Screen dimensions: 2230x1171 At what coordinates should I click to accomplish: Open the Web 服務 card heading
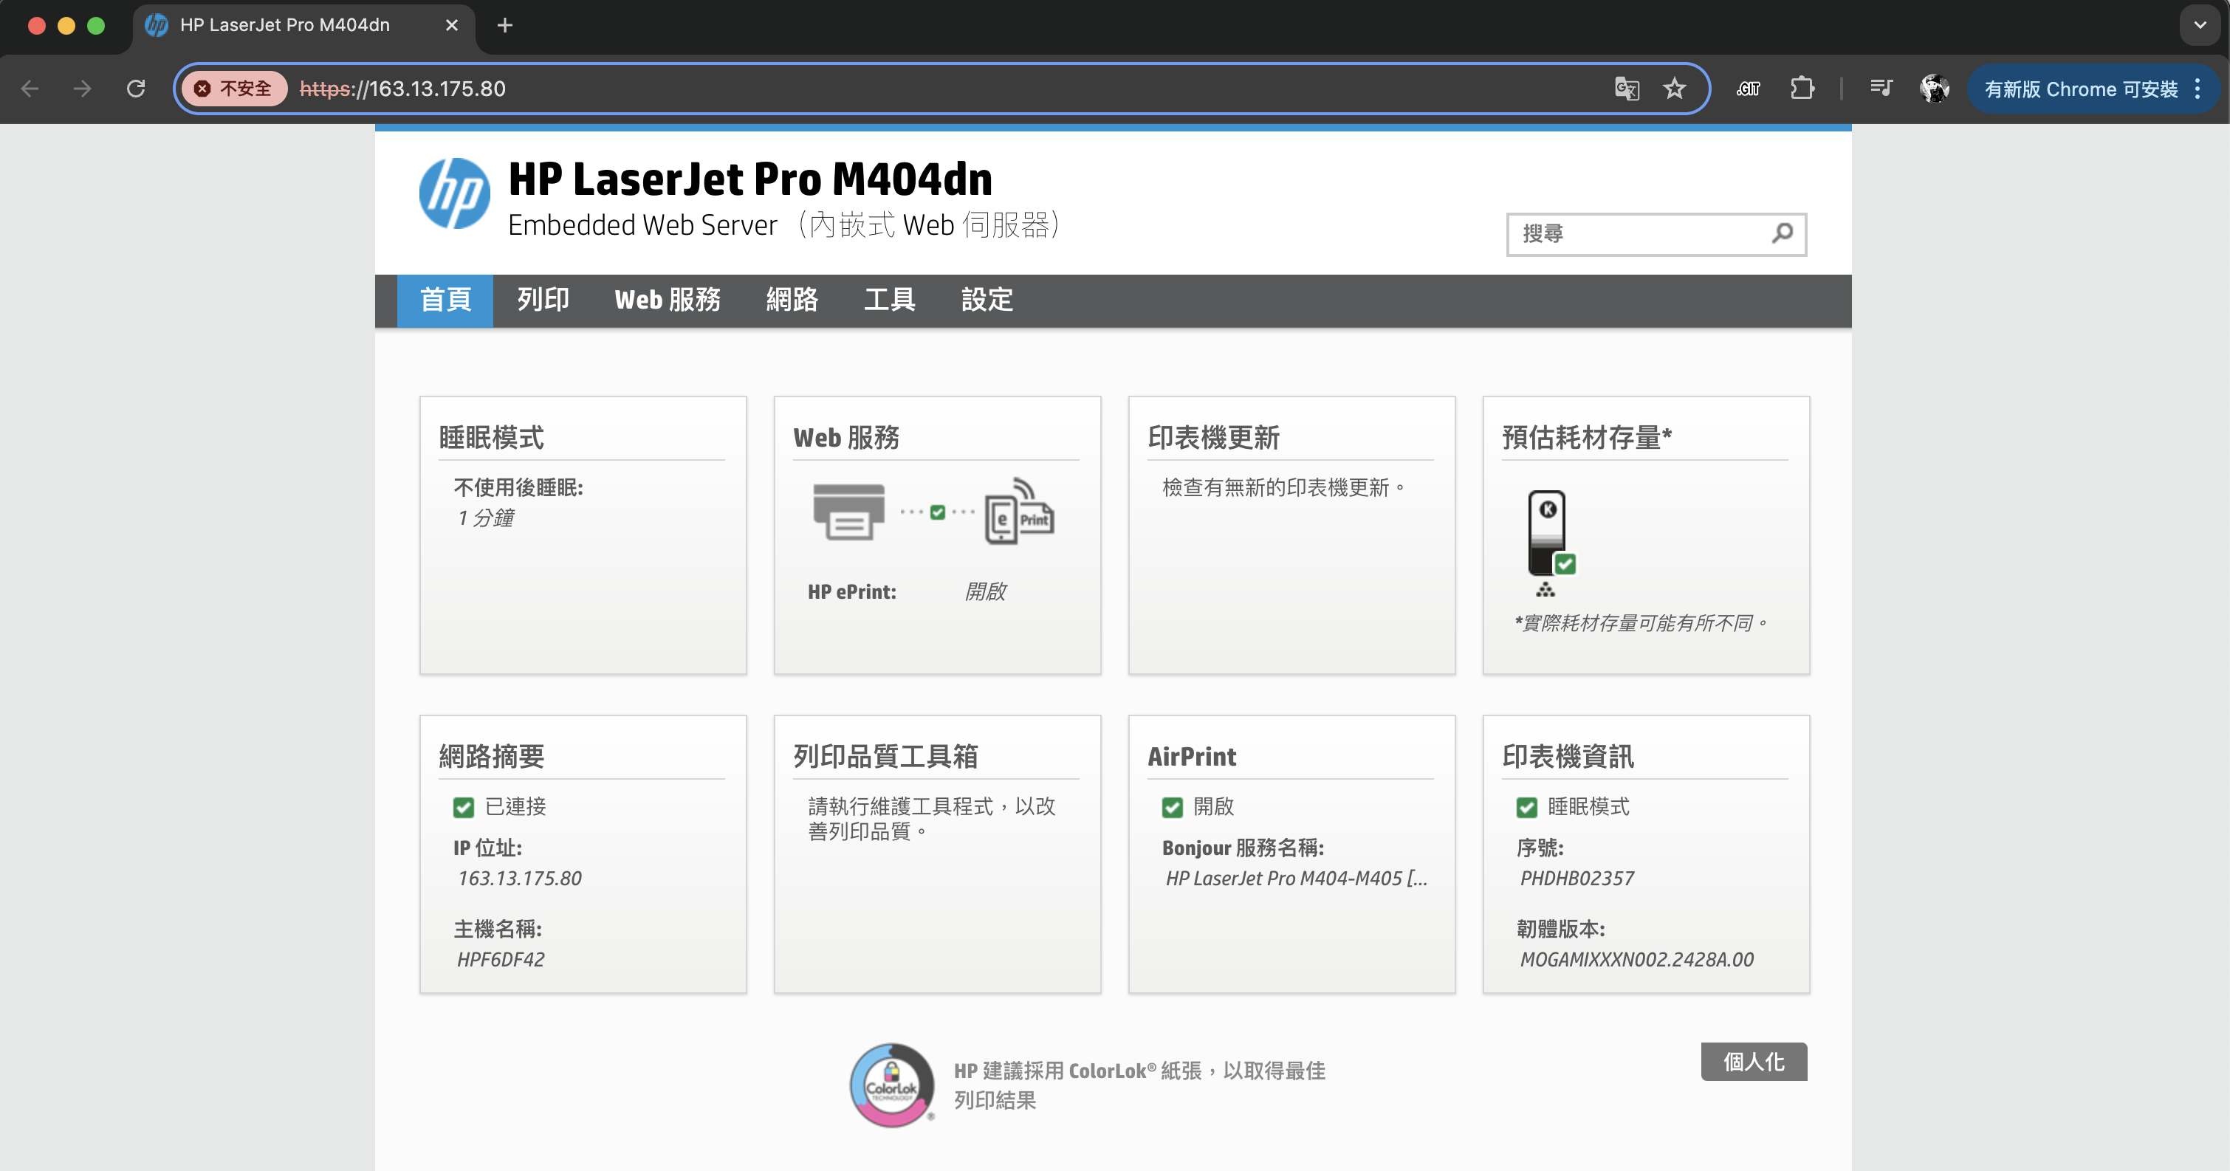pos(847,438)
